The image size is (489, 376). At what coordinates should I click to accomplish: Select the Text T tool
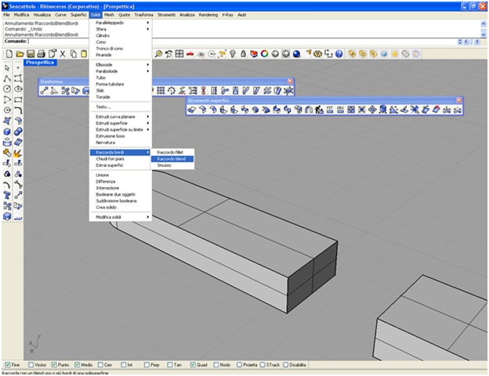click(7, 196)
